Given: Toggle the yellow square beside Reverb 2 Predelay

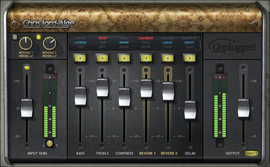Looking at the screenshot, I should click(39, 37).
